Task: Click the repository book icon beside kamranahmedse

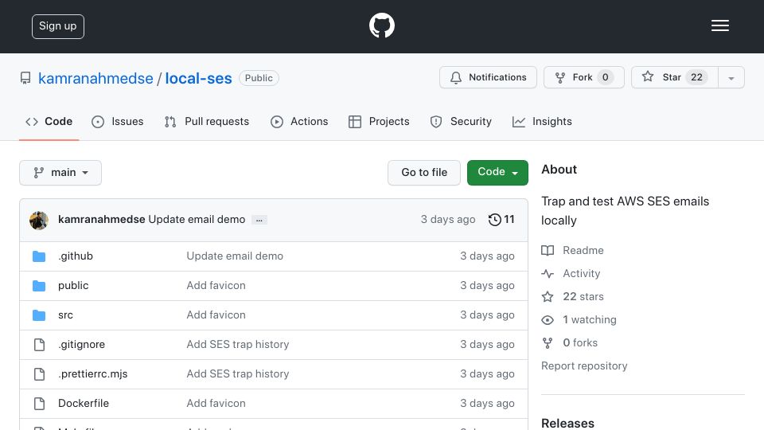Action: tap(25, 78)
